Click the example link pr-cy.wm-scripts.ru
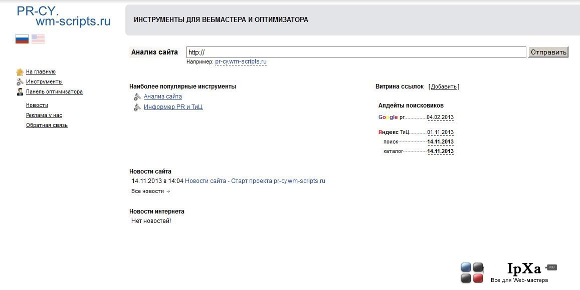 [241, 61]
